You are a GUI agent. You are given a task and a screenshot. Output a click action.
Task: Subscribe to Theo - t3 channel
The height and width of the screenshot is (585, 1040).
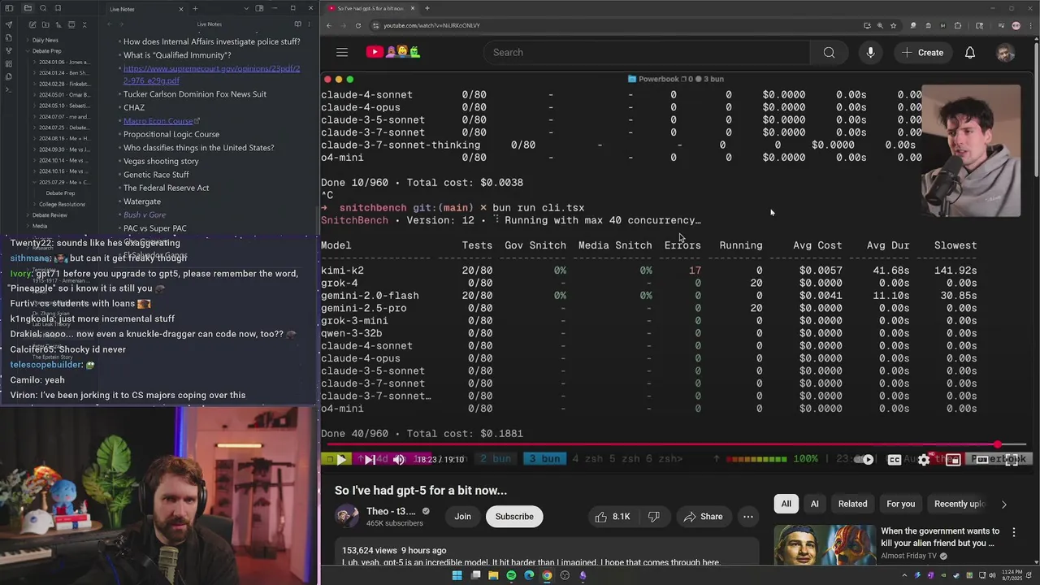tap(514, 517)
